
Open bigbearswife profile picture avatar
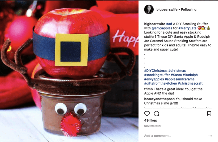coord(149,9)
